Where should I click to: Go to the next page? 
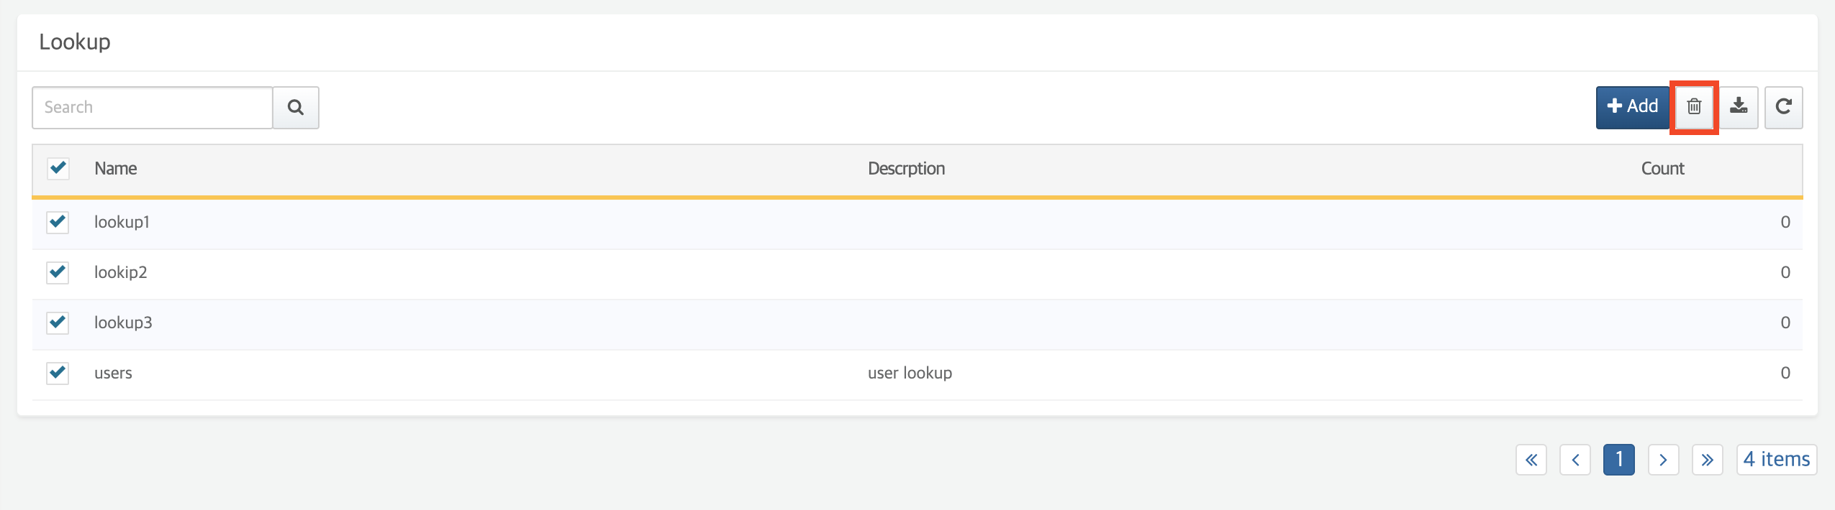[x=1663, y=460]
